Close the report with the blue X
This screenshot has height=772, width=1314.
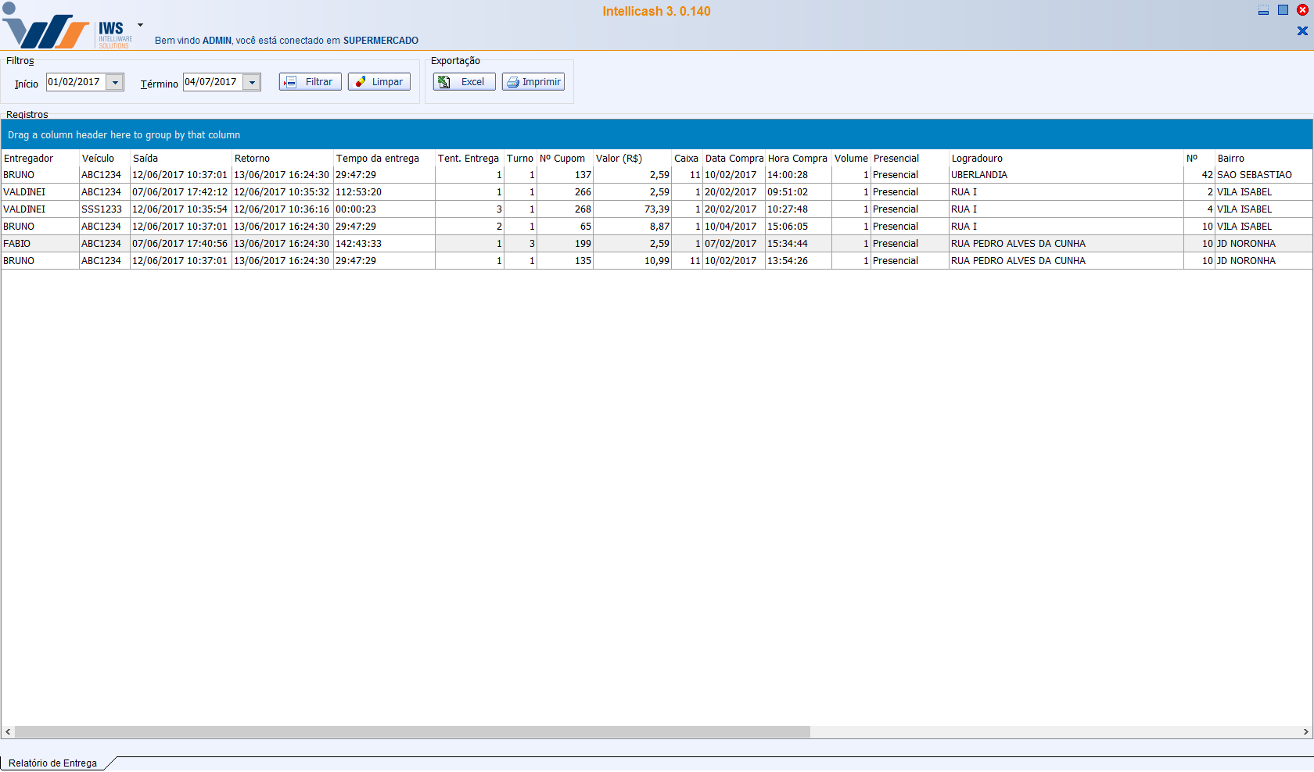(1302, 31)
